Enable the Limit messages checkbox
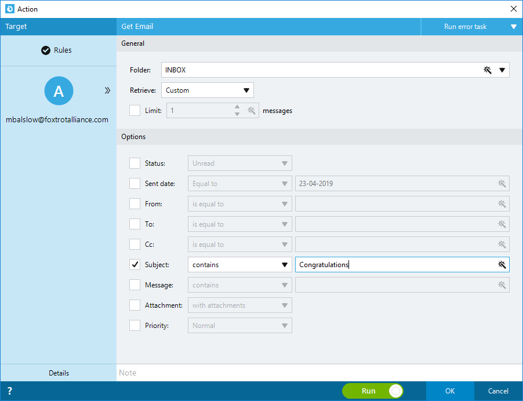The image size is (523, 401). coord(135,110)
